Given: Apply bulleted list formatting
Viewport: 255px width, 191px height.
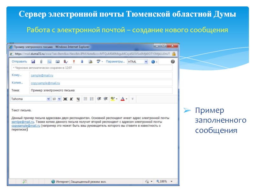Looking at the screenshot, I should coord(85,99).
